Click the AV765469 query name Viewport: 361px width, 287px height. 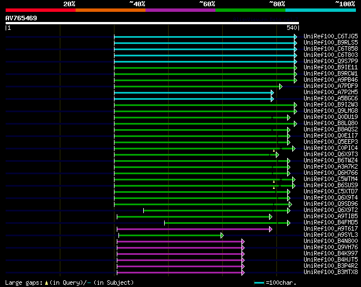click(x=21, y=18)
